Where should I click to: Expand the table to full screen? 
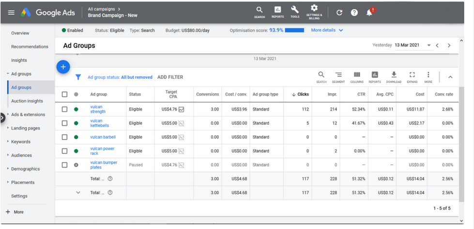click(x=412, y=77)
